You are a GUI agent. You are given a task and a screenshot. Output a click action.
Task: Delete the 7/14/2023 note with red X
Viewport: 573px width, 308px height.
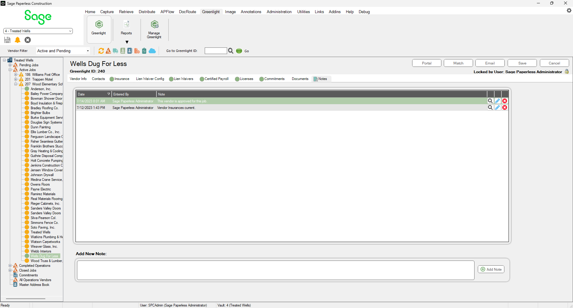pyautogui.click(x=505, y=101)
